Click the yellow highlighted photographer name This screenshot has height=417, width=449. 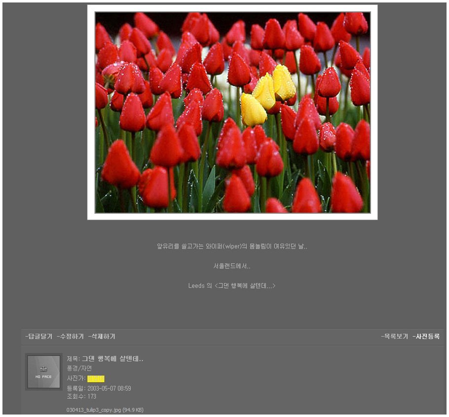click(x=96, y=379)
